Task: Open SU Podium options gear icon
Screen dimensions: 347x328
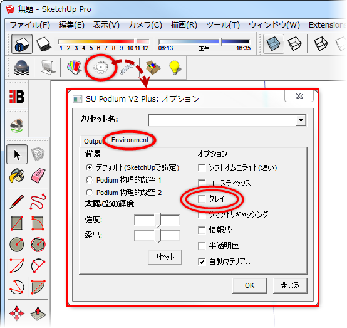Action: point(101,67)
